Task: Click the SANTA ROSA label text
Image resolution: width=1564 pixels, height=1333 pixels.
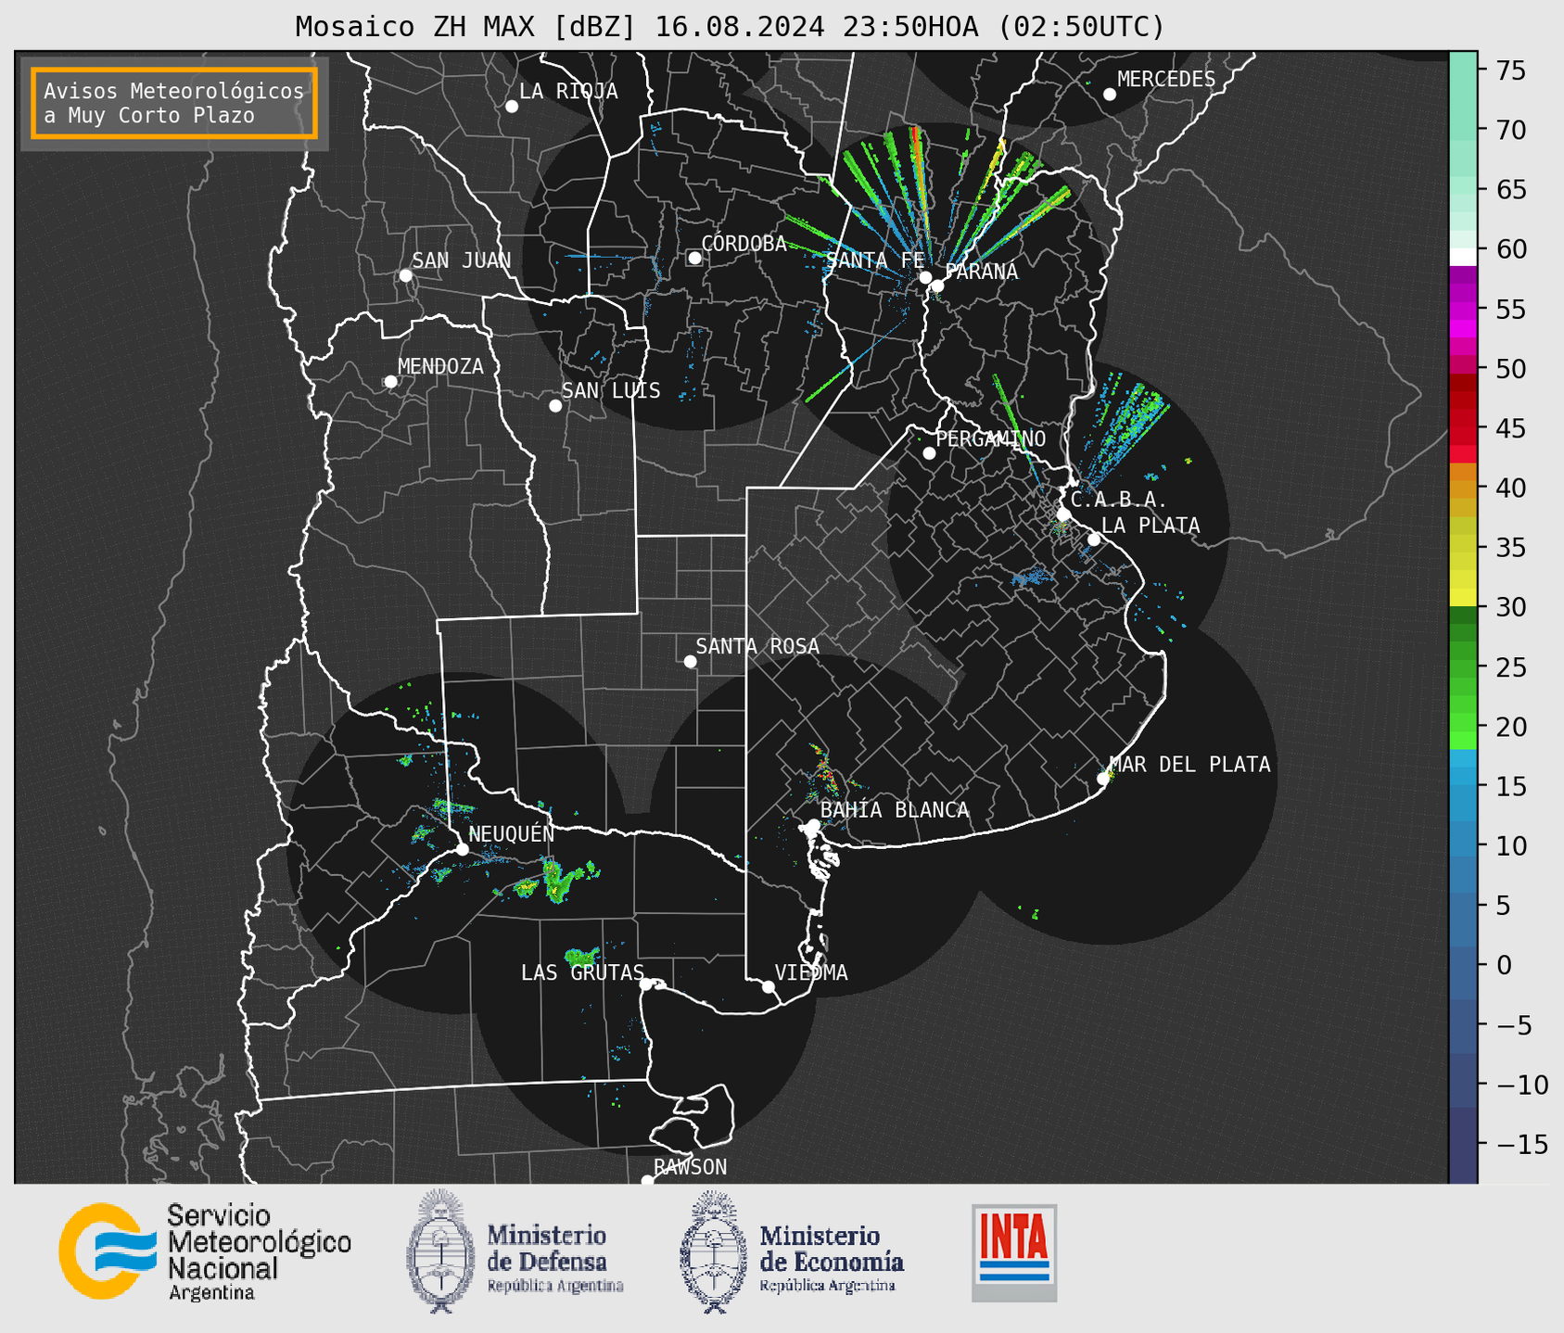Action: [757, 646]
